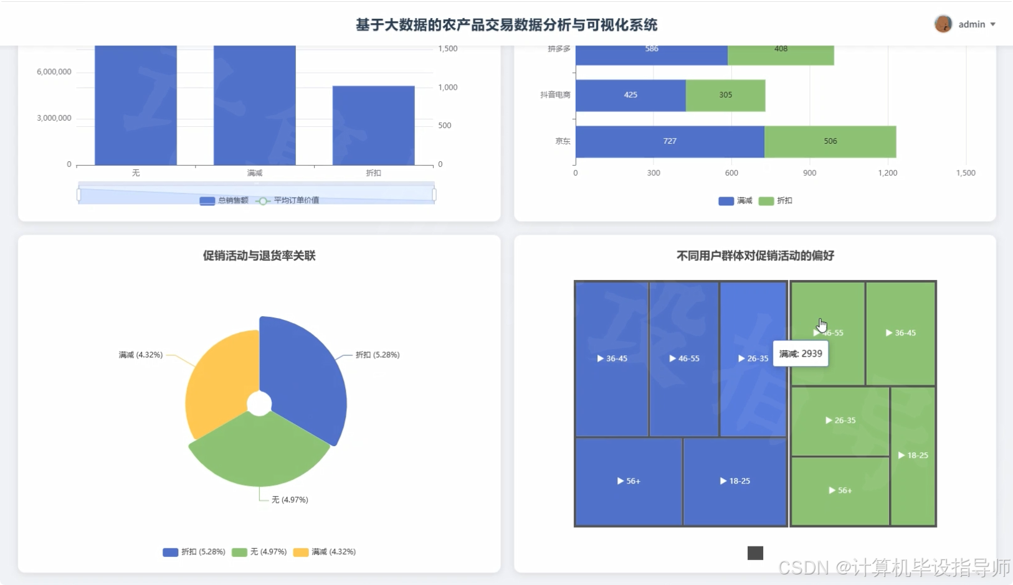Click the 6,000,000 axis value
The height and width of the screenshot is (585, 1013).
coord(54,72)
